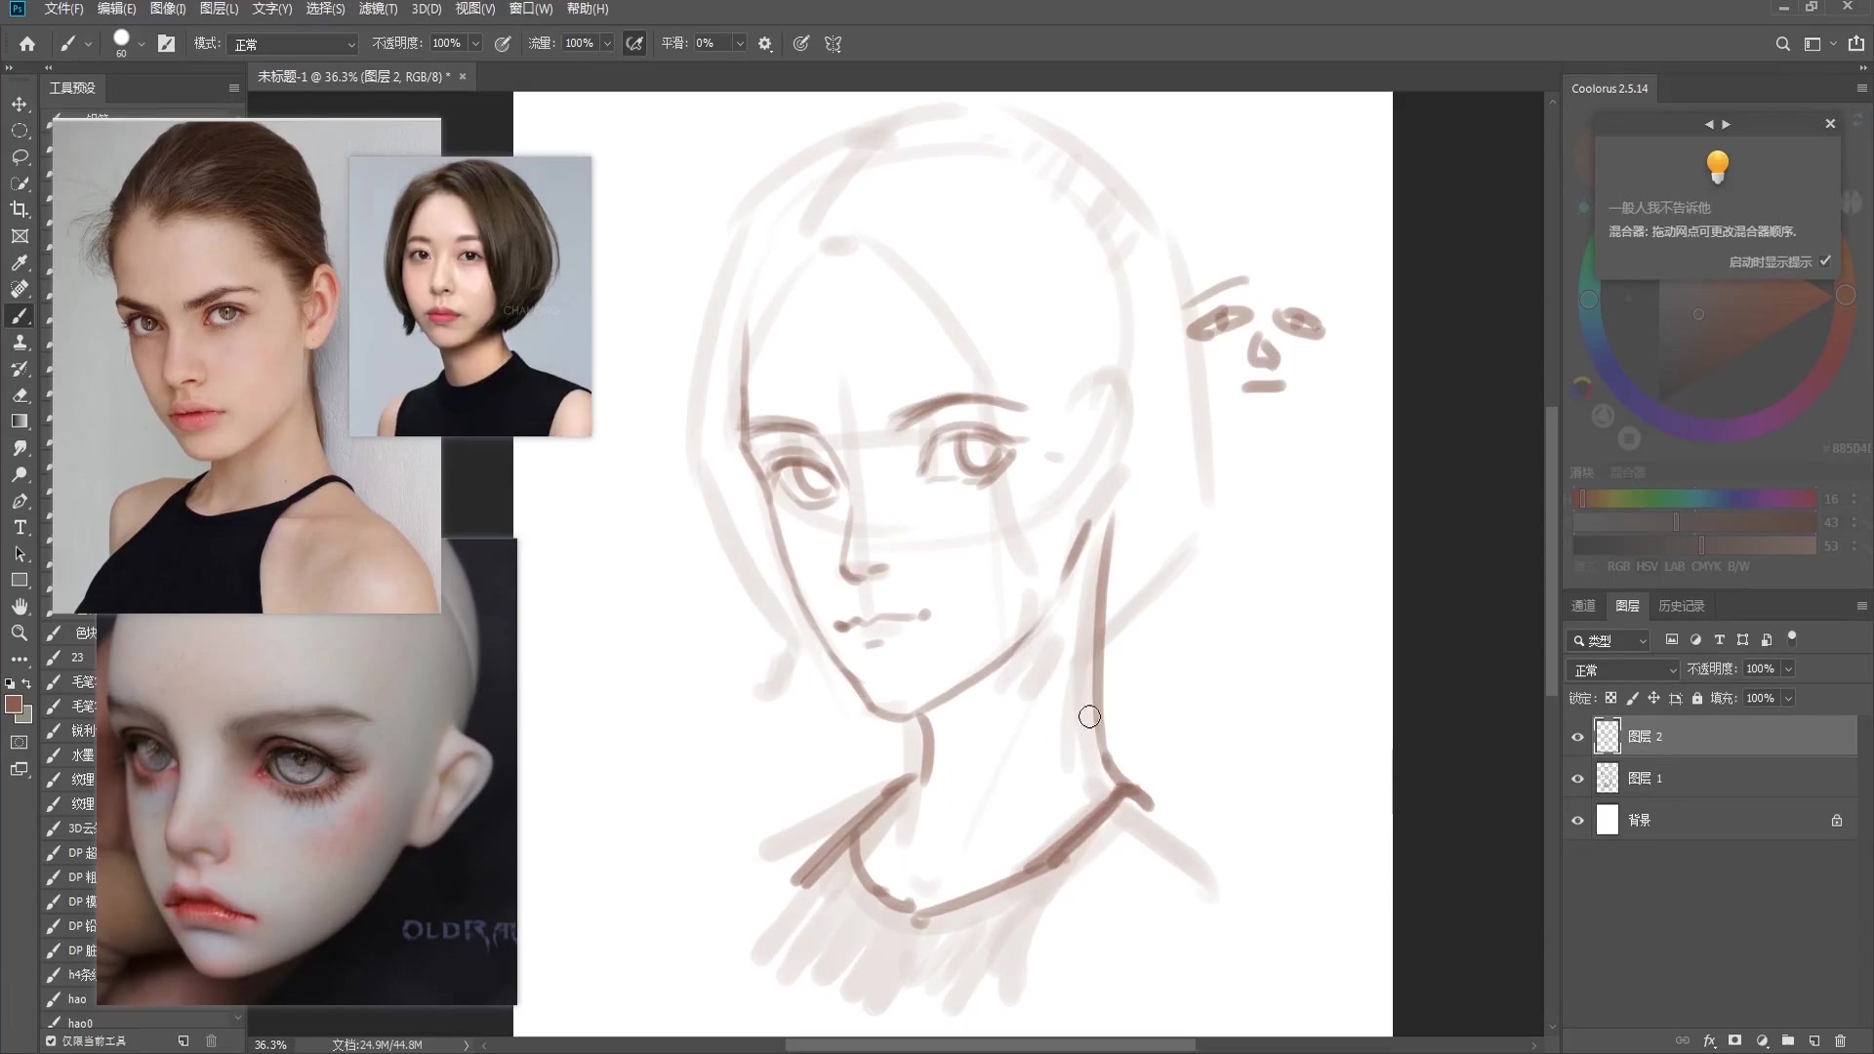Open the blend 模式 dropdown in options bar
The image size is (1874, 1054).
[293, 44]
